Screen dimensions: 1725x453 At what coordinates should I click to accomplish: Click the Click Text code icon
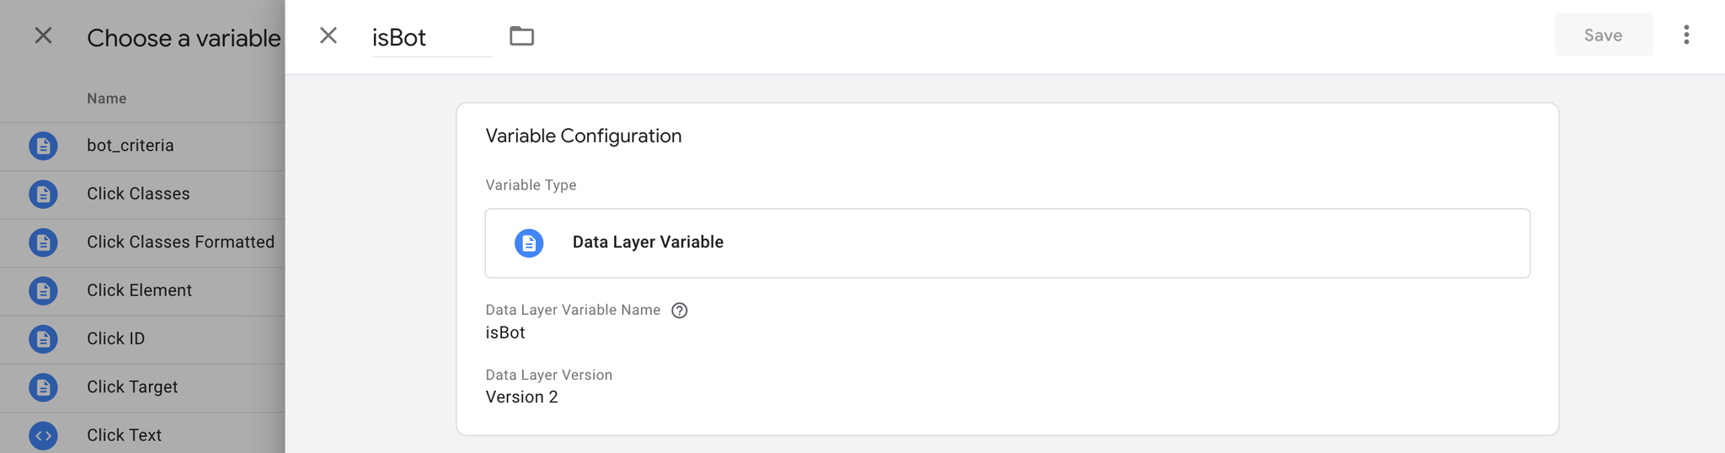coord(43,435)
